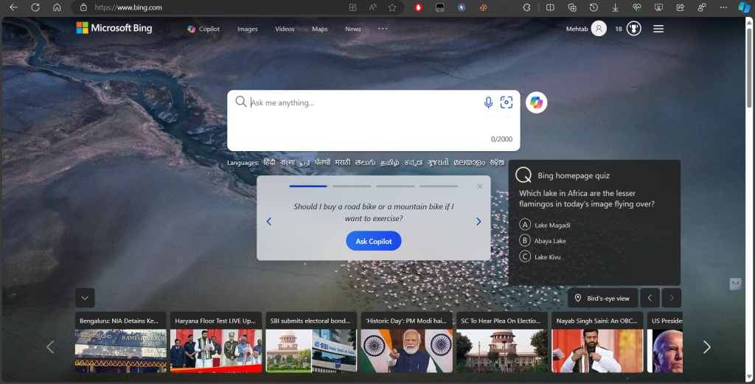Image resolution: width=755 pixels, height=384 pixels.
Task: Go to the Maps tab
Action: point(320,29)
